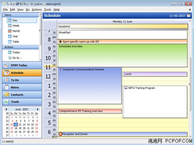Viewport: 194px width, 145px height.
Task: Select Corporate Communications Seminar appointment
Action: coord(90,86)
